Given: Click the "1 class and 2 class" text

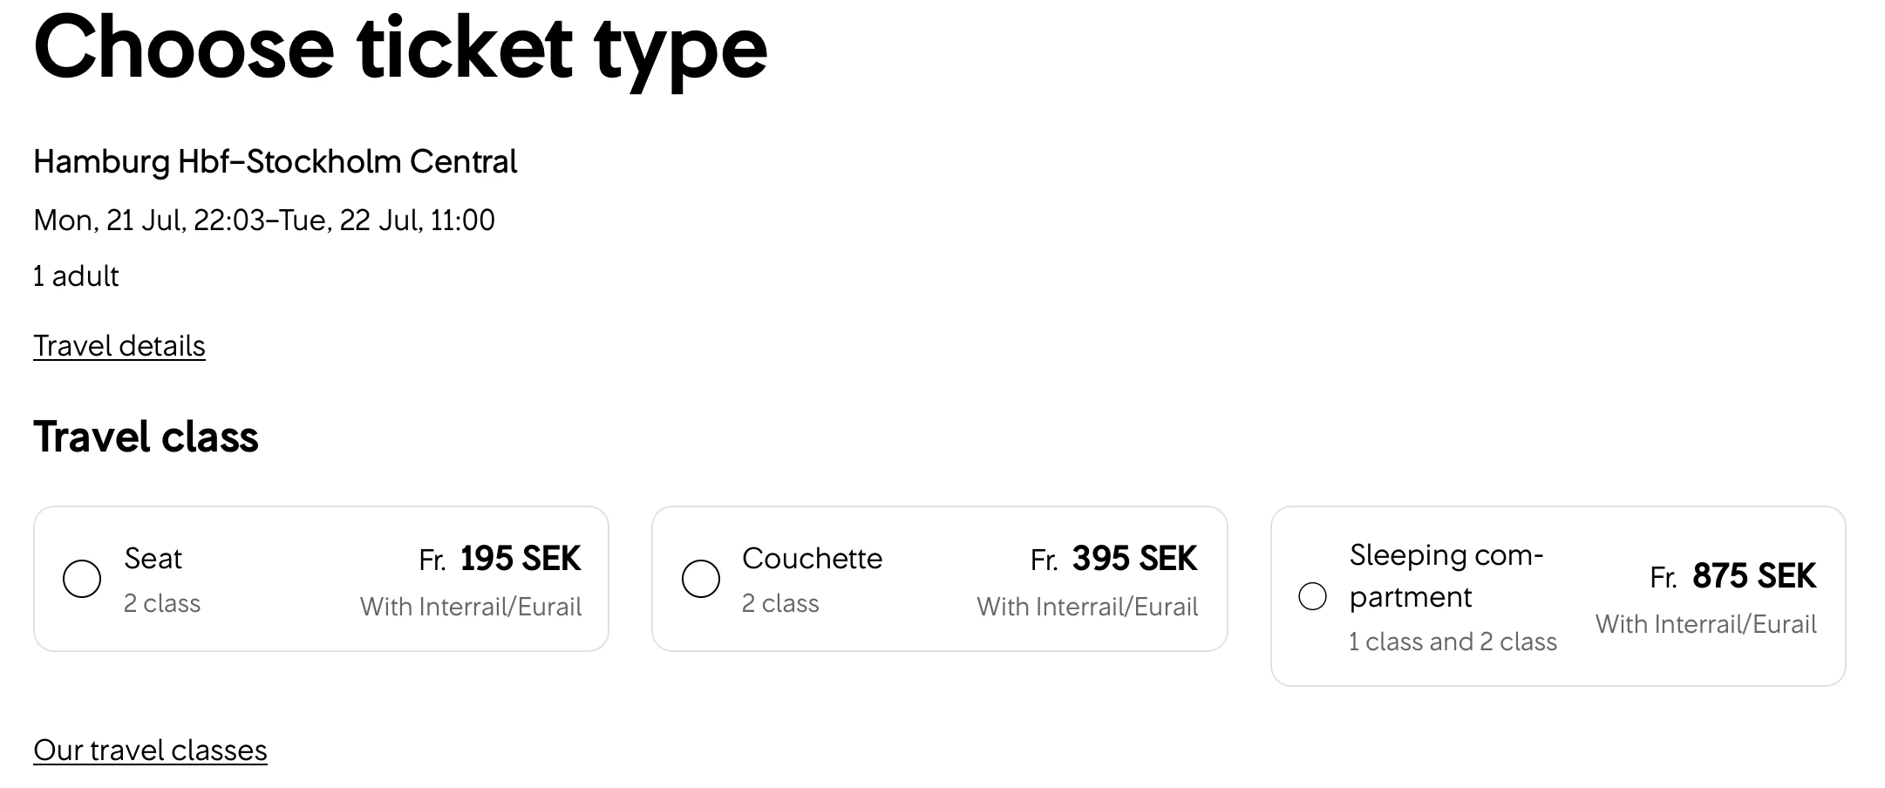Looking at the screenshot, I should [1453, 642].
